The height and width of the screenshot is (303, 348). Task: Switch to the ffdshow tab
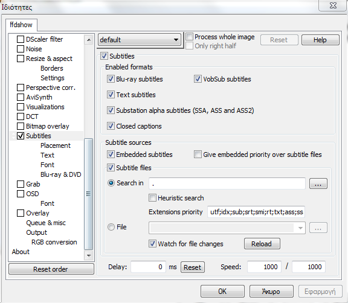(x=21, y=25)
